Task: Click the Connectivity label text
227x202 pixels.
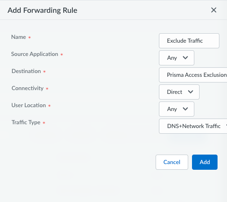Action: (x=27, y=88)
